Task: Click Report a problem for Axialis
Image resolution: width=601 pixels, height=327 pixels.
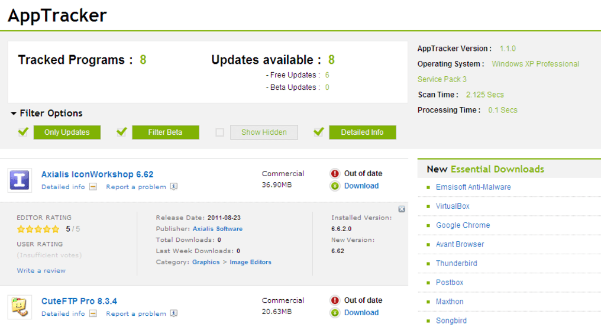Action: point(136,187)
